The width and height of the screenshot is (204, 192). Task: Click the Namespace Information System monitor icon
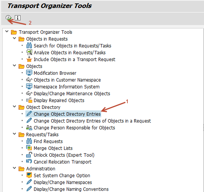[x=29, y=87]
